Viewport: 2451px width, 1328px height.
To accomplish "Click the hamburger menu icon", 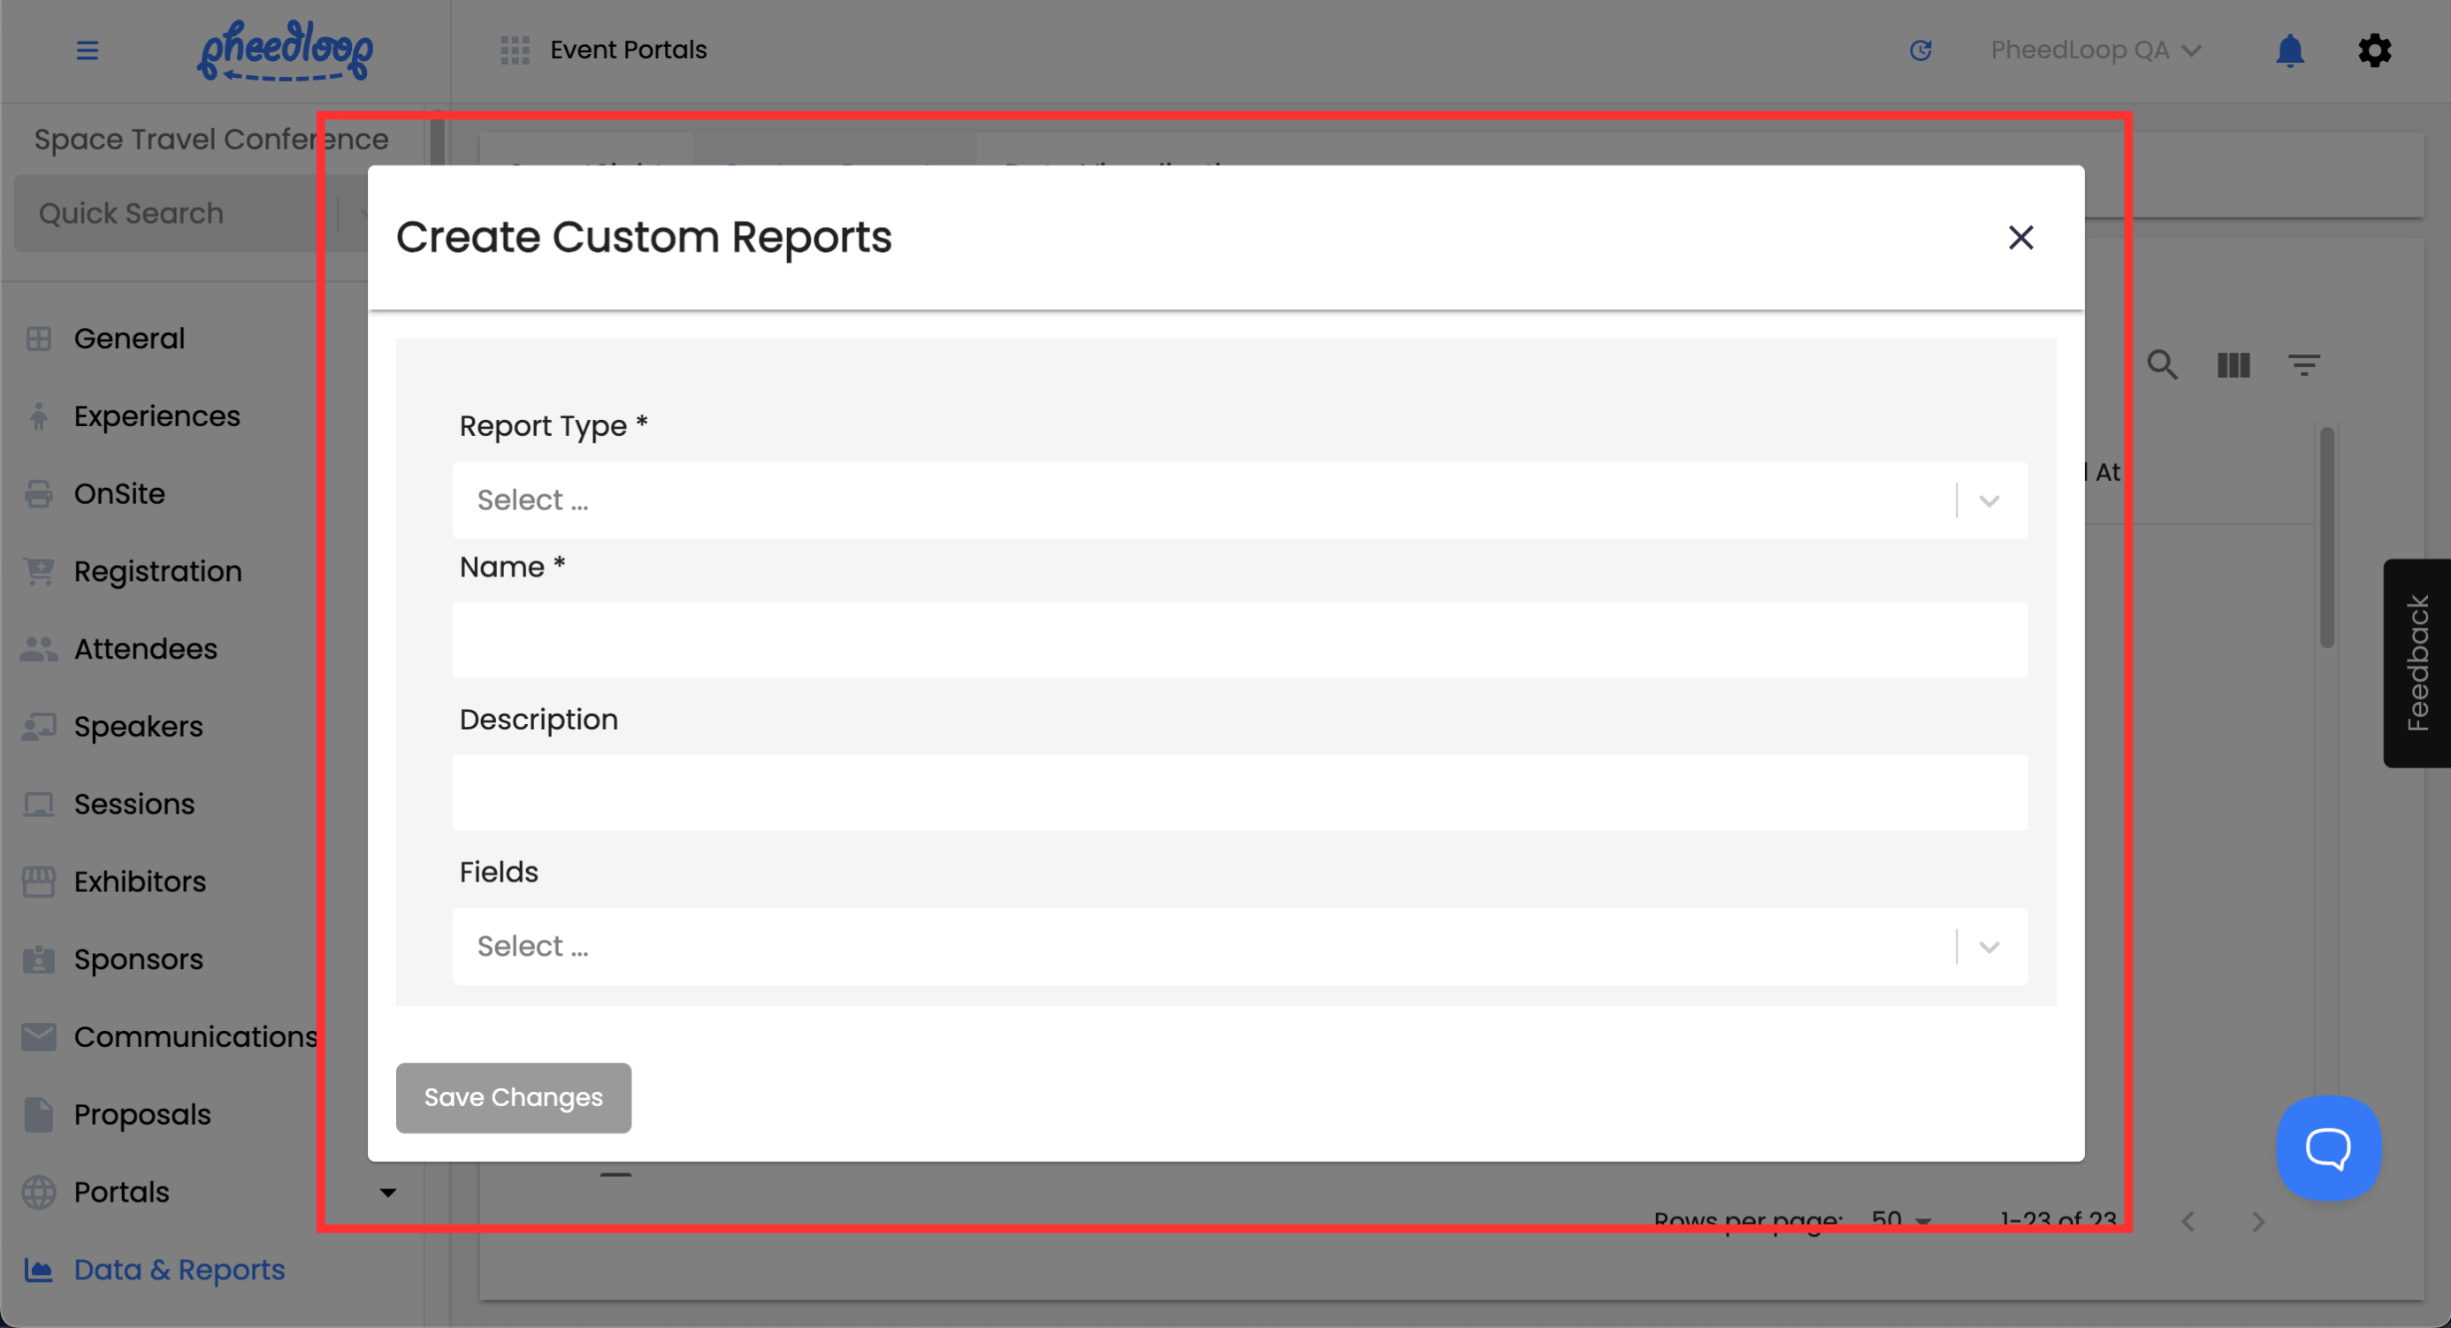I will [x=87, y=50].
